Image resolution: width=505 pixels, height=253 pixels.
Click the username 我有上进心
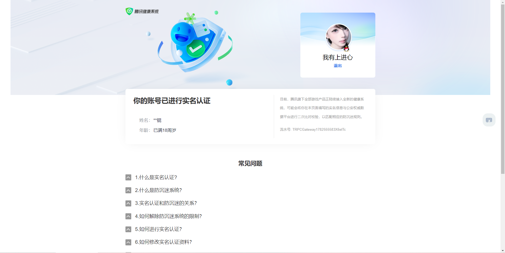338,57
